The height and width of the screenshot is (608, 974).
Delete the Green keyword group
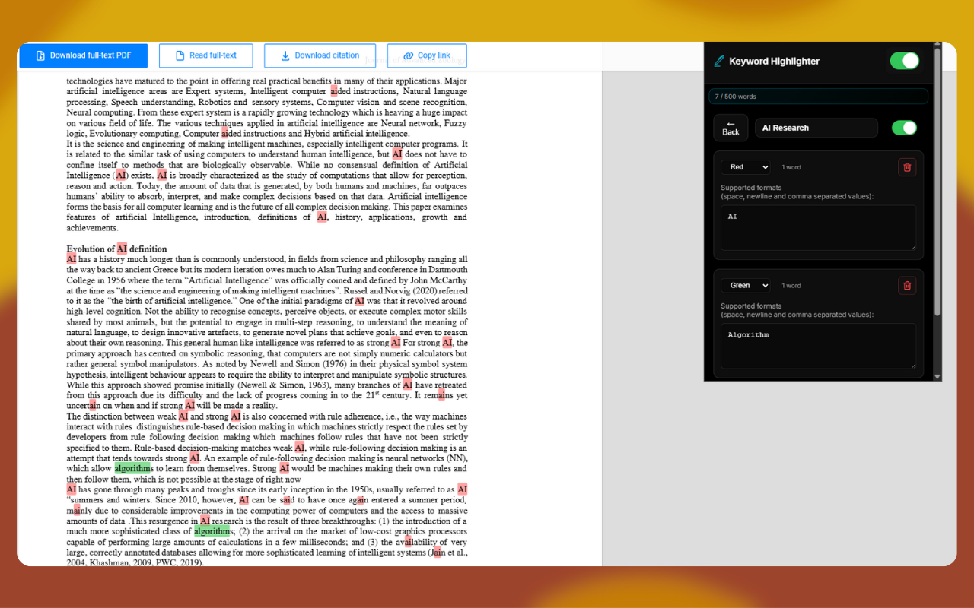[907, 286]
